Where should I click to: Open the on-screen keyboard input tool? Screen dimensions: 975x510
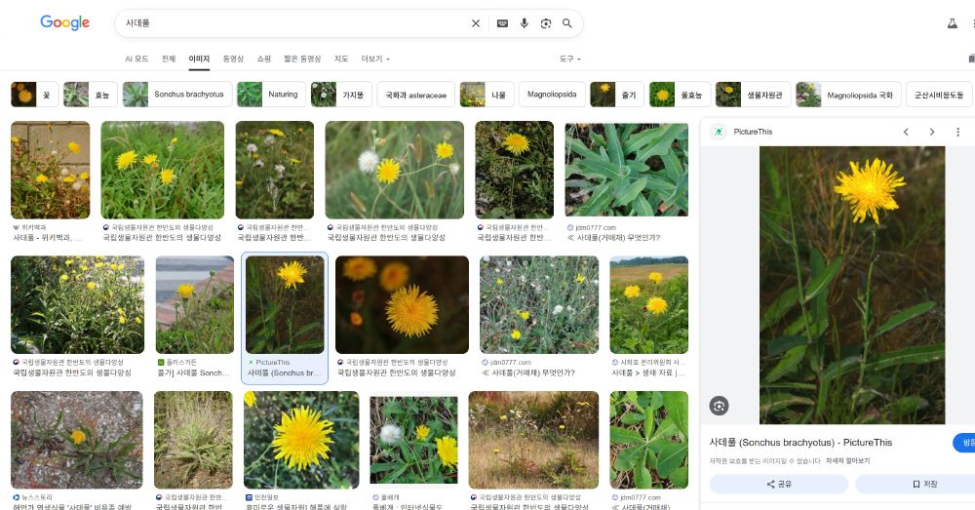(502, 23)
